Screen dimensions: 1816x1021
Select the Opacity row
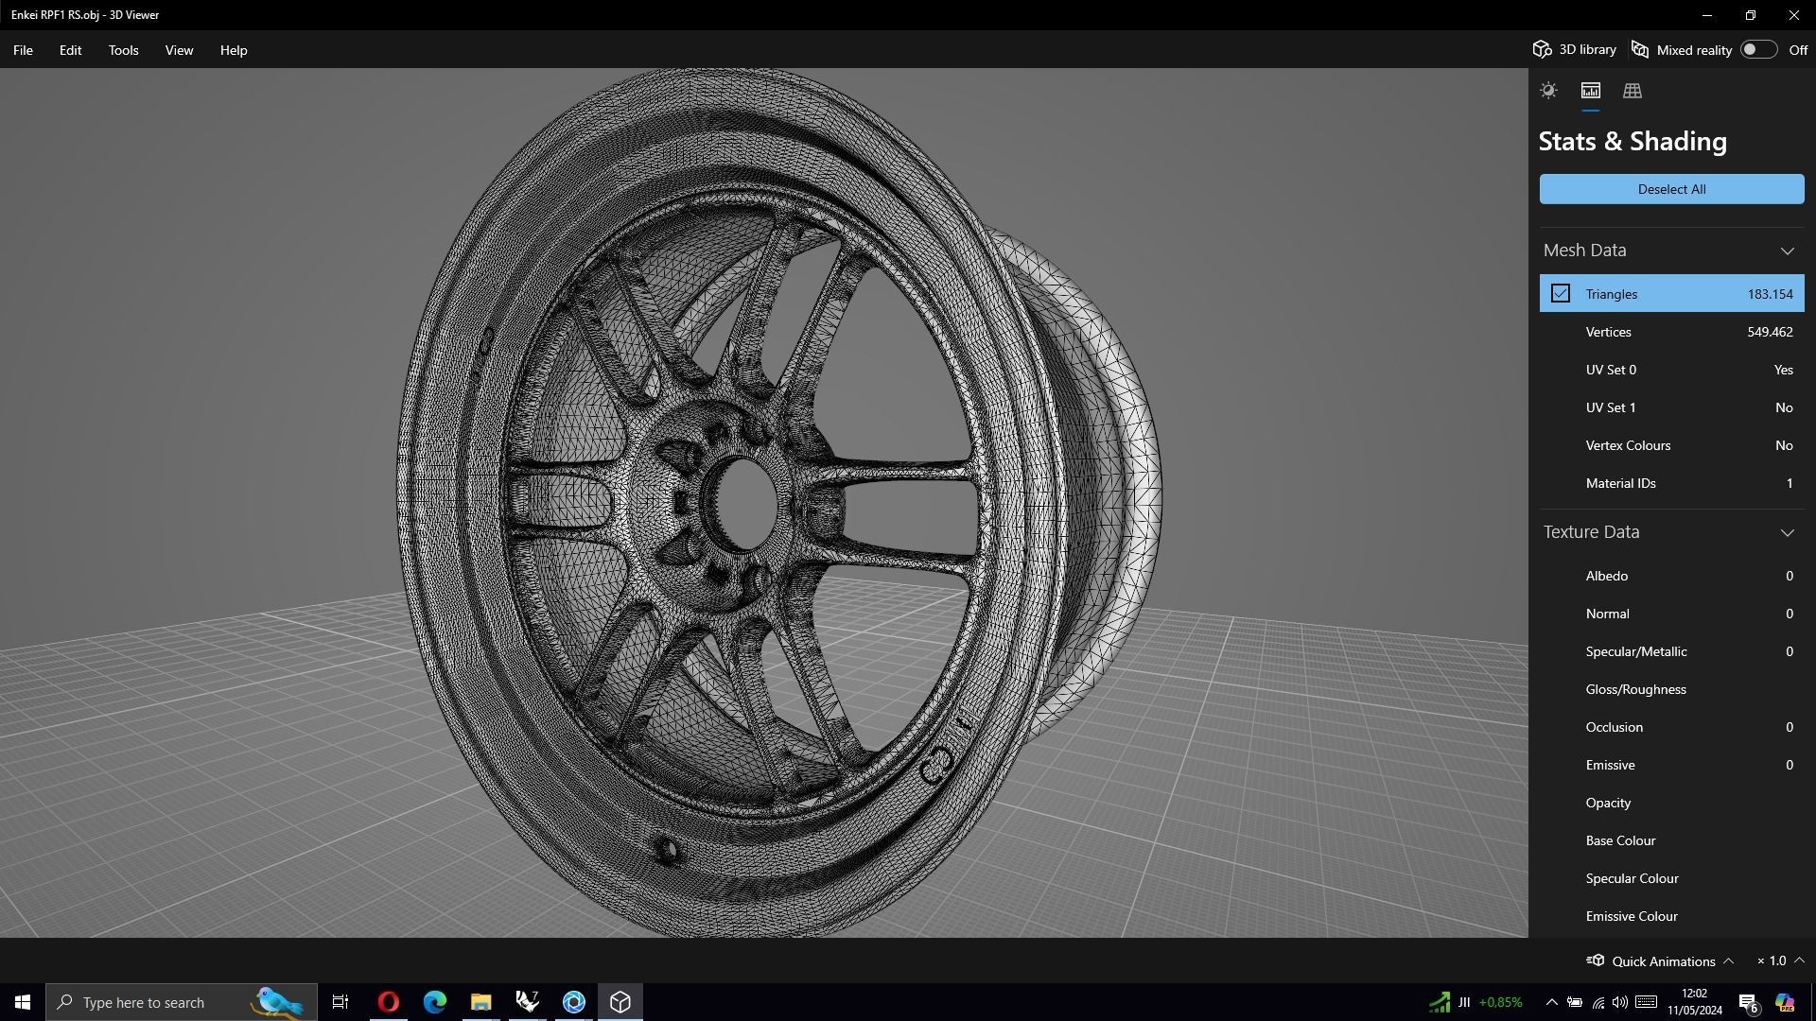pyautogui.click(x=1671, y=803)
